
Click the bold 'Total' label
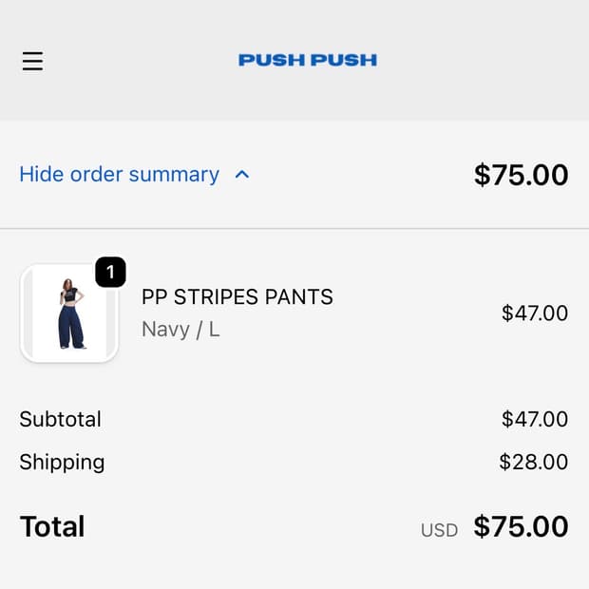52,526
